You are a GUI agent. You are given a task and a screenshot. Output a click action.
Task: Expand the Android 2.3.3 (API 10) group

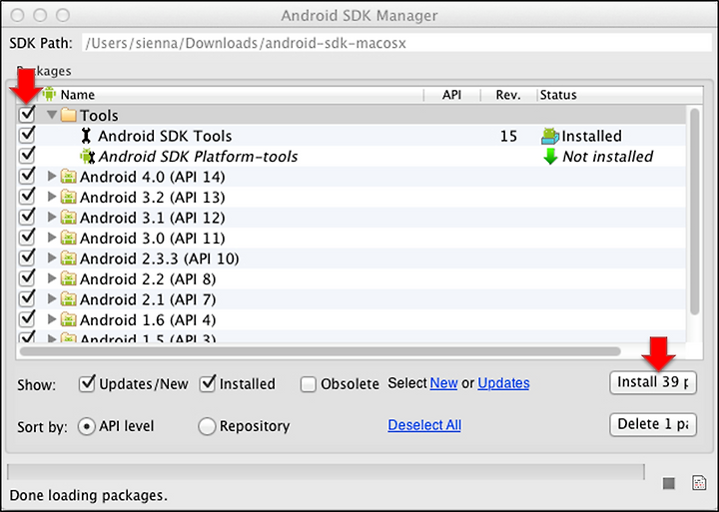tap(52, 258)
